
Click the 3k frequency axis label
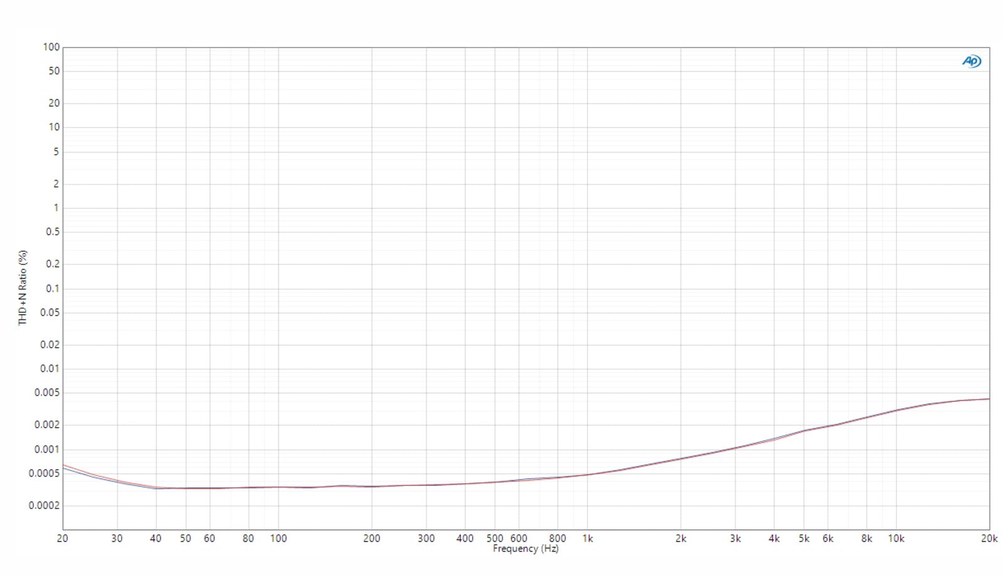pos(735,538)
